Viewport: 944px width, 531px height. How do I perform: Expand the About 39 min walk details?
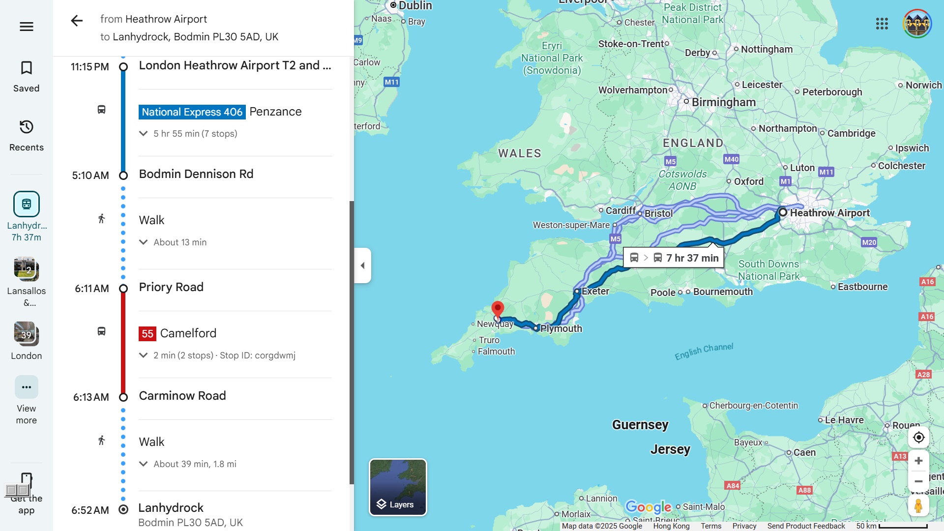click(144, 464)
